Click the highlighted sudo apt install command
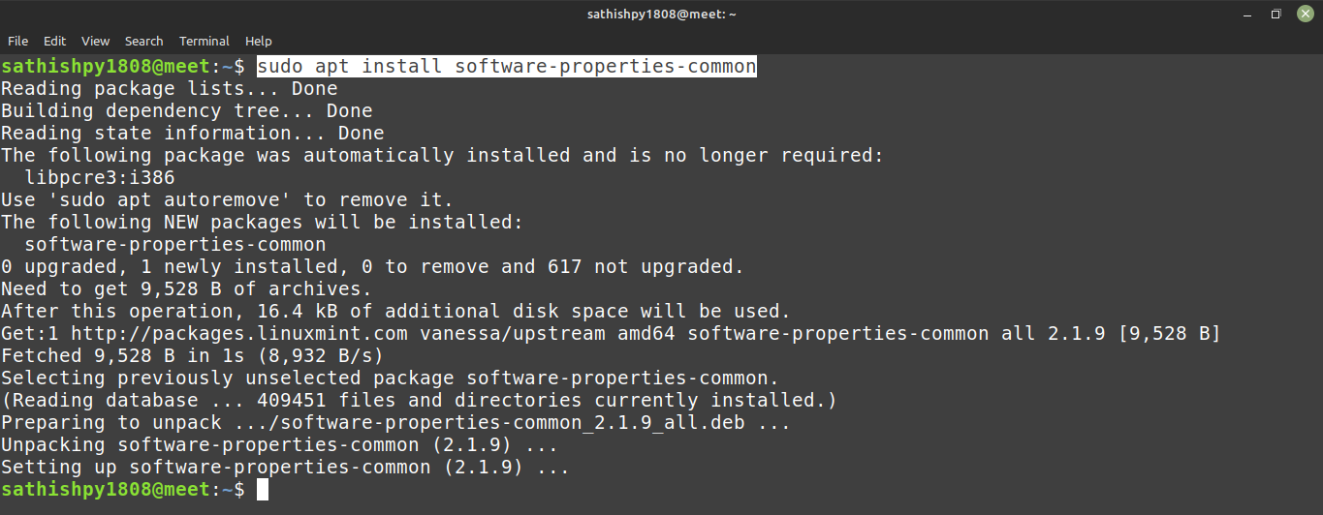Viewport: 1323px width, 515px height. pyautogui.click(x=506, y=67)
